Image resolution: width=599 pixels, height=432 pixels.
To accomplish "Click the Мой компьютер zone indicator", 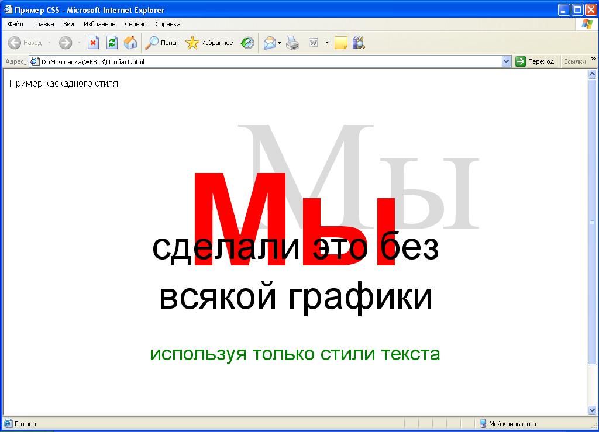I will [x=508, y=424].
